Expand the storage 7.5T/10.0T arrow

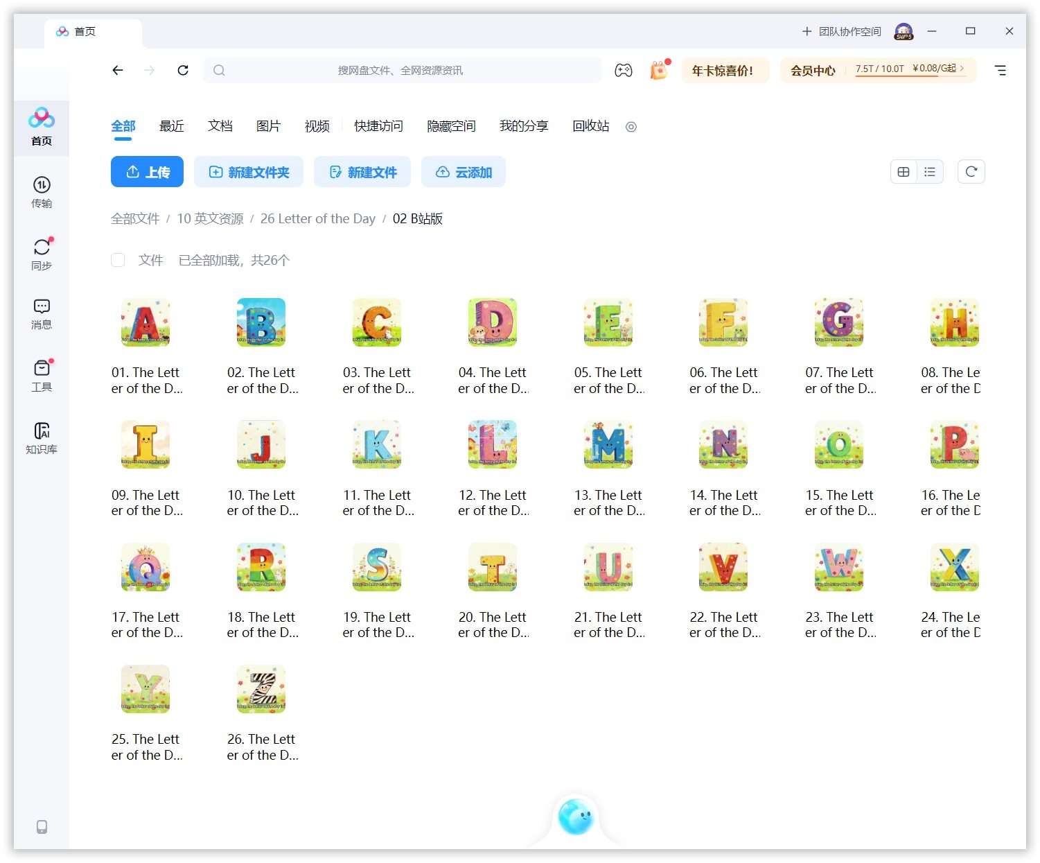tap(962, 69)
